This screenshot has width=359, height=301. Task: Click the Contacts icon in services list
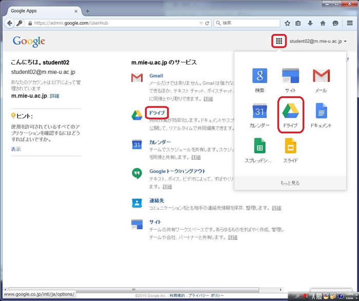(x=137, y=203)
